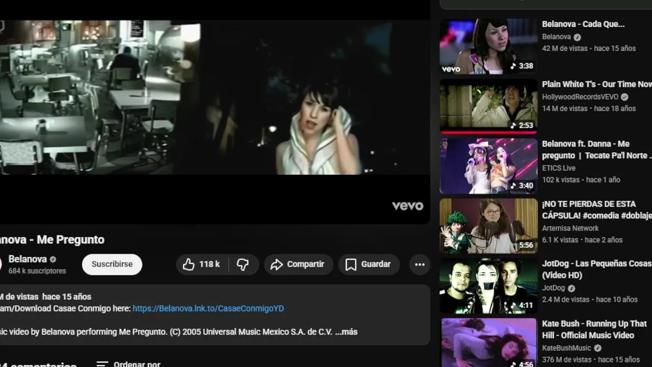The image size is (652, 367).
Task: Open the ETICS Live channel name
Action: [x=559, y=168]
